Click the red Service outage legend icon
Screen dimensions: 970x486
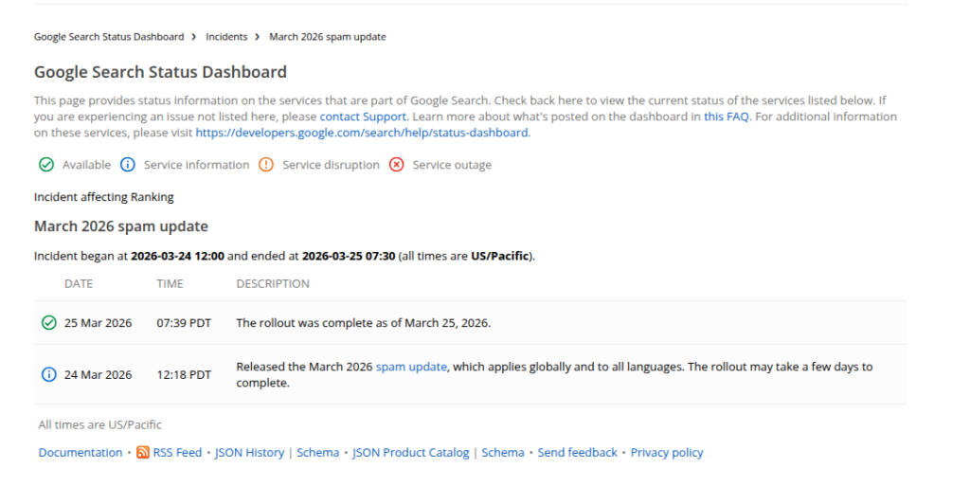396,165
